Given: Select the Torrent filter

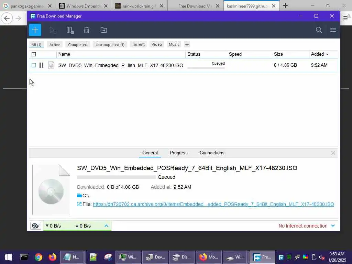Looking at the screenshot, I should coord(138,44).
